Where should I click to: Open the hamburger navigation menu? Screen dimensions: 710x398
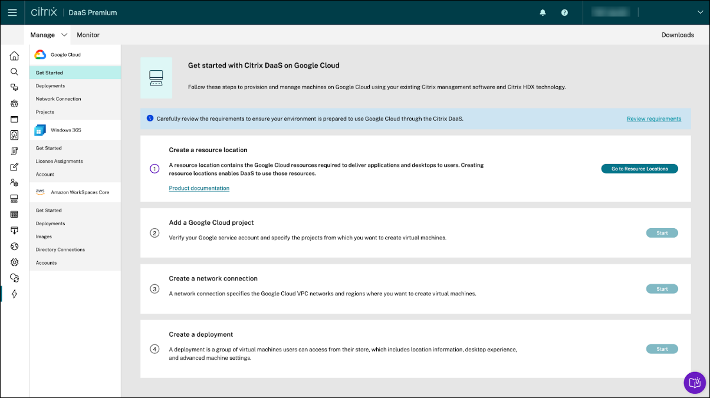pyautogui.click(x=12, y=12)
